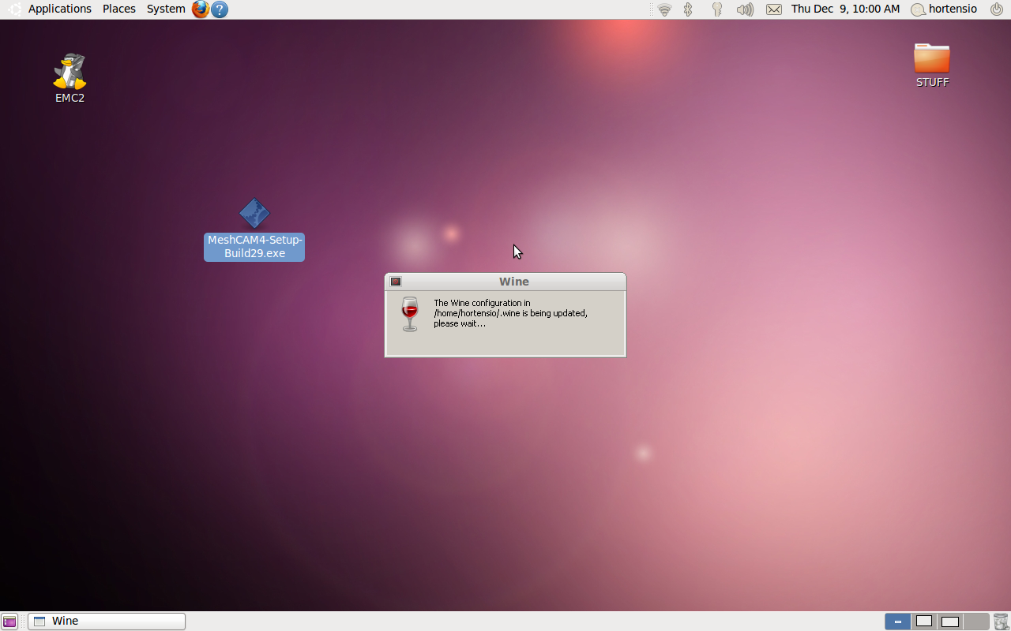
Task: Click the Wine dialog window menu button
Action: coord(396,282)
